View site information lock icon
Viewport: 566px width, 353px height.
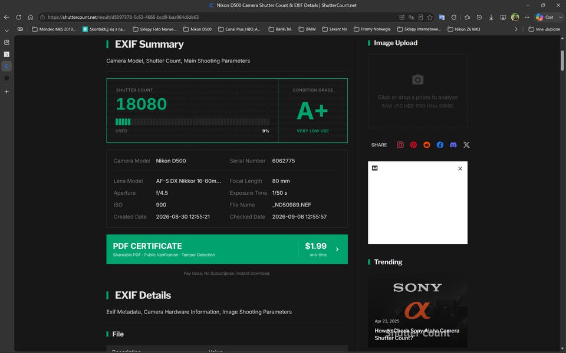click(42, 17)
